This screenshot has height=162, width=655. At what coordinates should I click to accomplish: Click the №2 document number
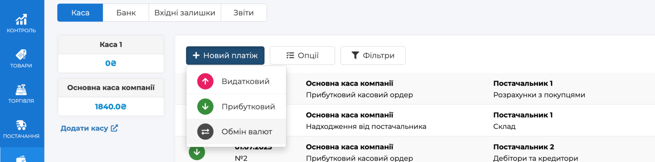(241, 159)
